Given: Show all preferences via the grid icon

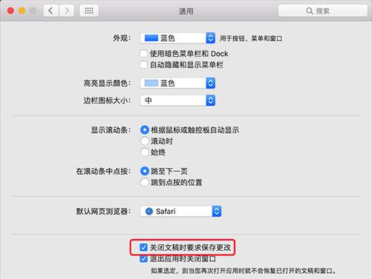Looking at the screenshot, I should coord(89,11).
